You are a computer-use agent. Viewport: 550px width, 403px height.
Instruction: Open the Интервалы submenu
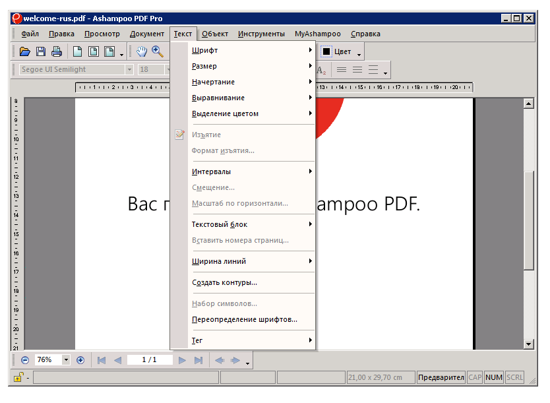pos(251,171)
